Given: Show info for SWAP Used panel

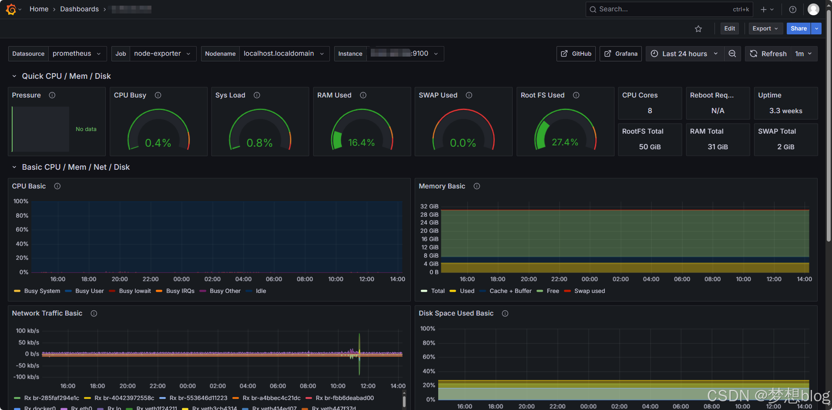Looking at the screenshot, I should [x=469, y=95].
